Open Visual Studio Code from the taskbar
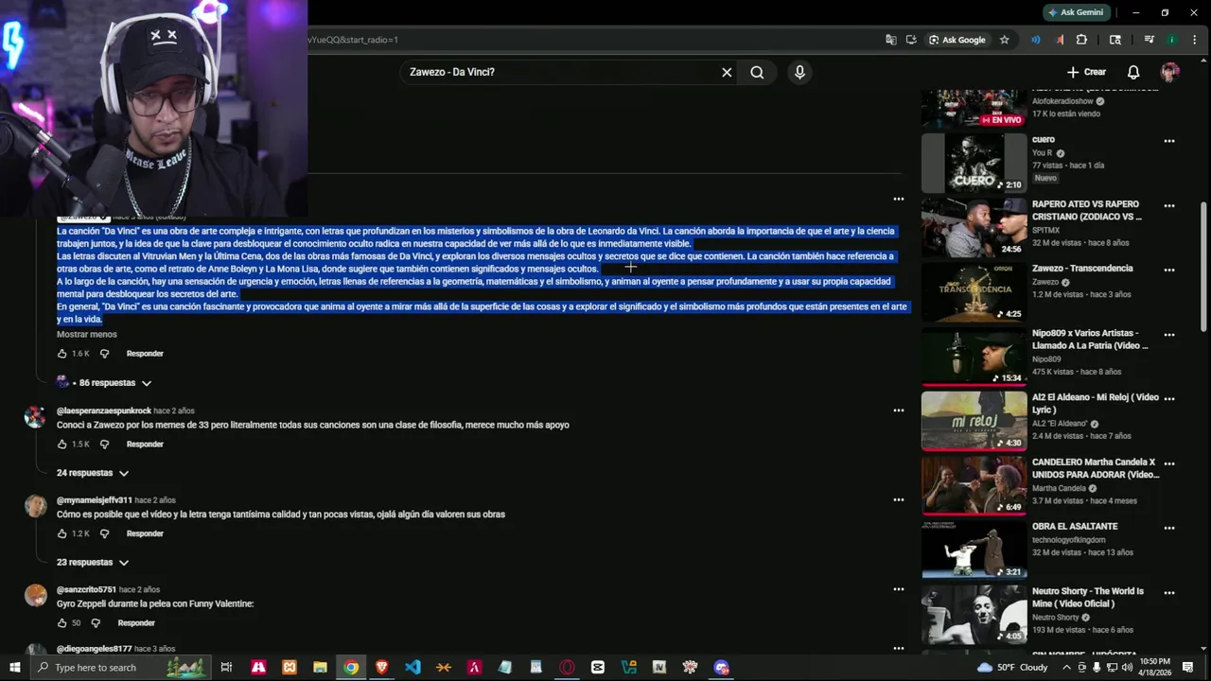Viewport: 1211px width, 681px height. click(412, 667)
